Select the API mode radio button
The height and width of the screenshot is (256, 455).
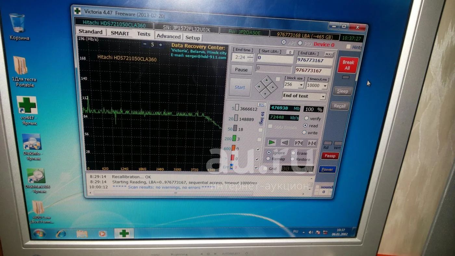click(284, 42)
